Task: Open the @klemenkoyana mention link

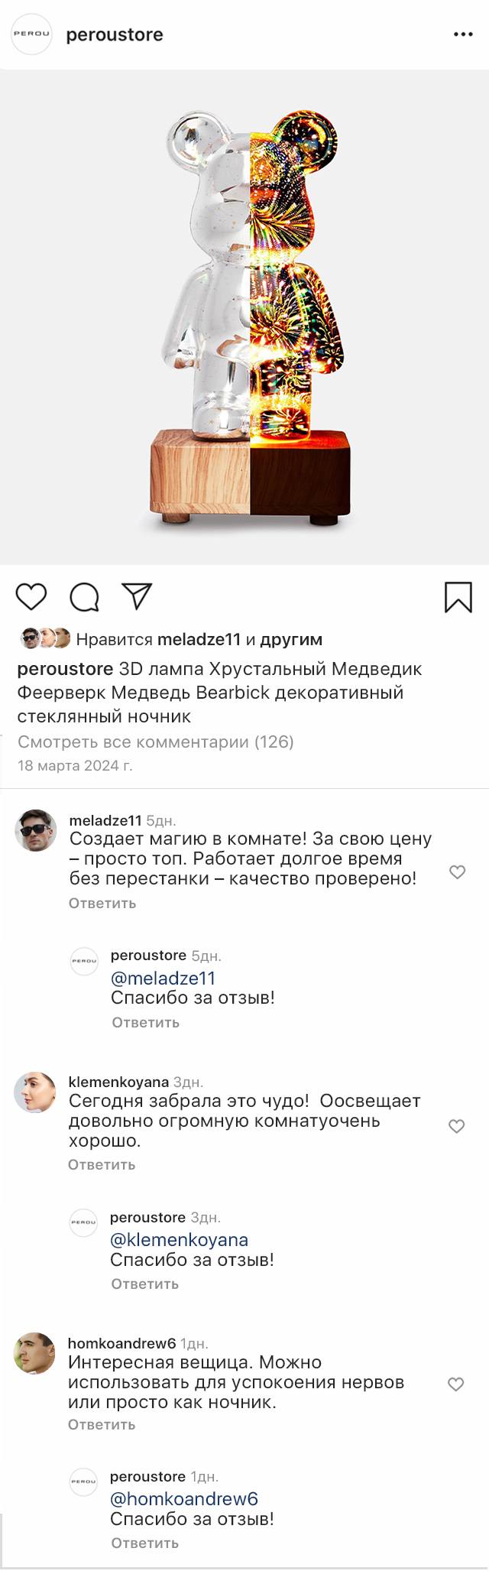Action: point(179,1239)
